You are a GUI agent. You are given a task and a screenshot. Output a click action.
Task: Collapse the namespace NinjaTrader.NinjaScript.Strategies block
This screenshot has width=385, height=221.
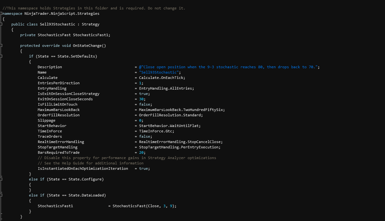click(1, 14)
